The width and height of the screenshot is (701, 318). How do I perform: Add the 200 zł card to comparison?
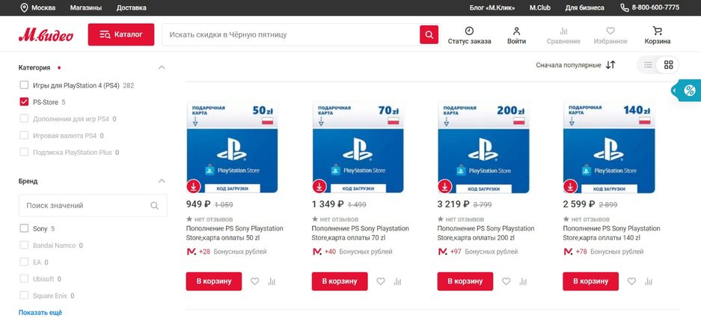[x=523, y=281]
